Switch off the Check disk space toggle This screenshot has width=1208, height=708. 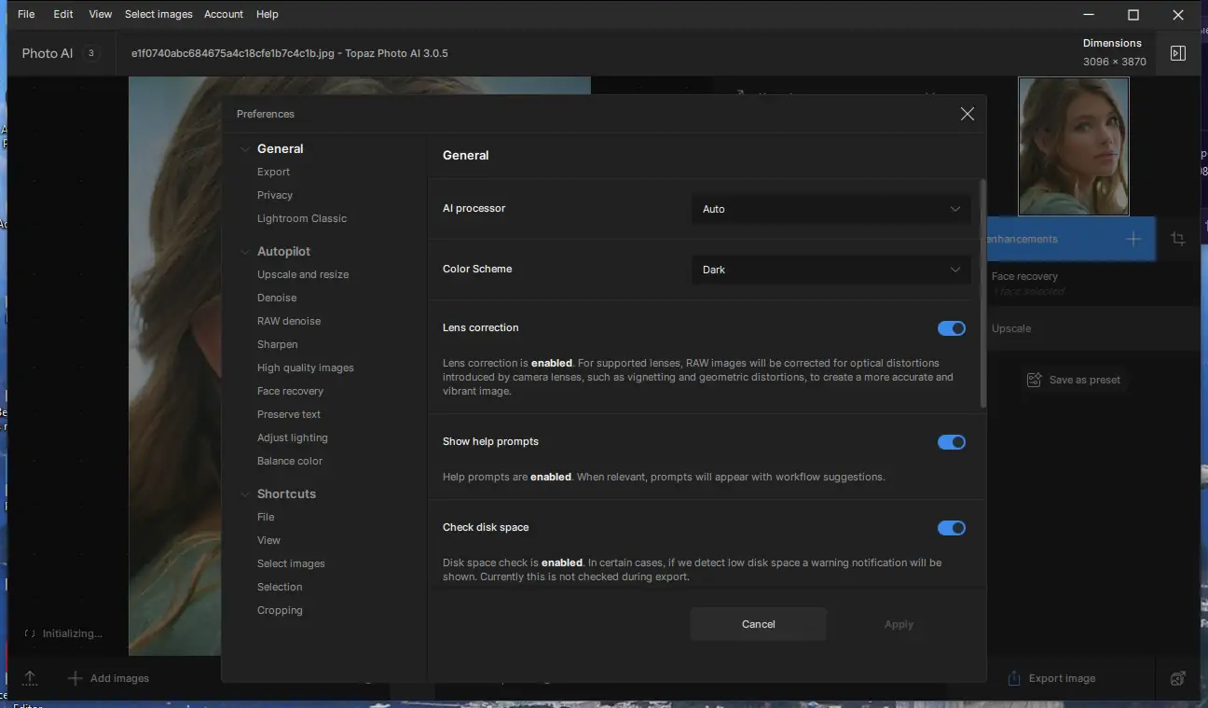click(x=952, y=528)
